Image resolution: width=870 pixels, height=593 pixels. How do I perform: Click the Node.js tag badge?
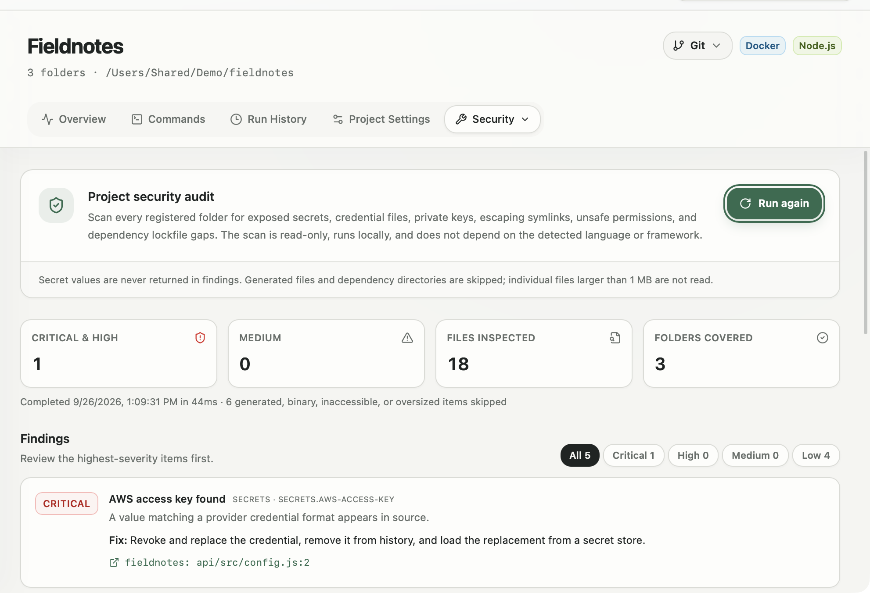817,46
